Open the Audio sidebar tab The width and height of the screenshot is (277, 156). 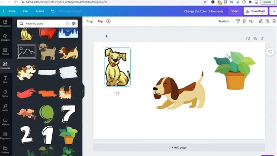pos(5,107)
